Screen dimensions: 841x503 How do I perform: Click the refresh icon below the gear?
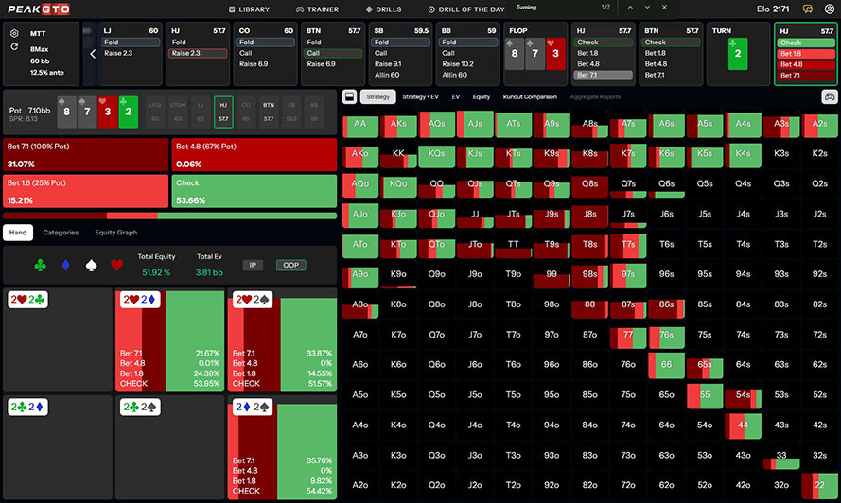(14, 46)
